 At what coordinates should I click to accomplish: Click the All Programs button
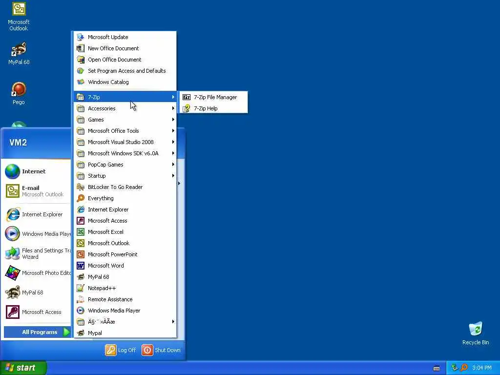(x=37, y=332)
